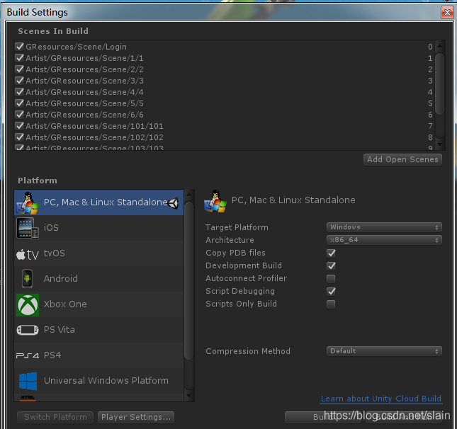Uncheck scene Artist/GResources/Scene/1/1
Viewport: 457px width, 429px height.
(x=20, y=57)
